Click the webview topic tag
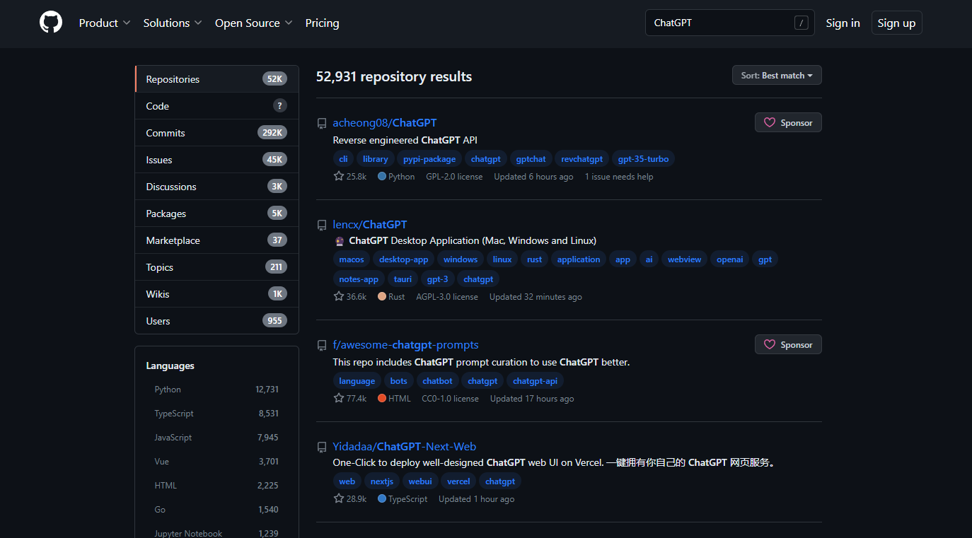 684,259
